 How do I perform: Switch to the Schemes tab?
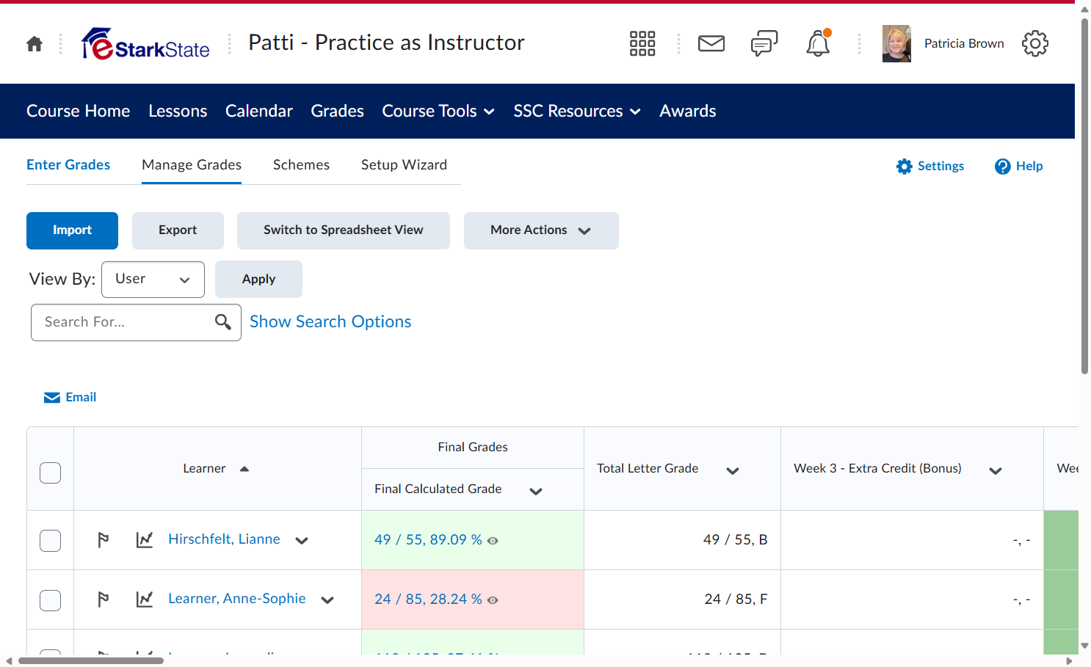tap(301, 165)
